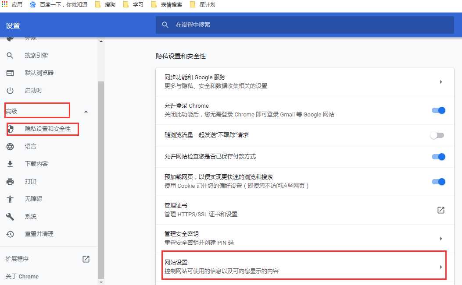Click the power icon next to 启动时
The width and height of the screenshot is (462, 285).
(x=11, y=90)
